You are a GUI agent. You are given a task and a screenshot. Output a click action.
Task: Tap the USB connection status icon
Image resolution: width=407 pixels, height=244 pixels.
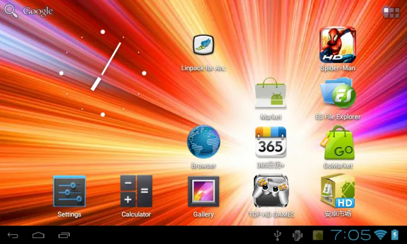click(x=278, y=235)
